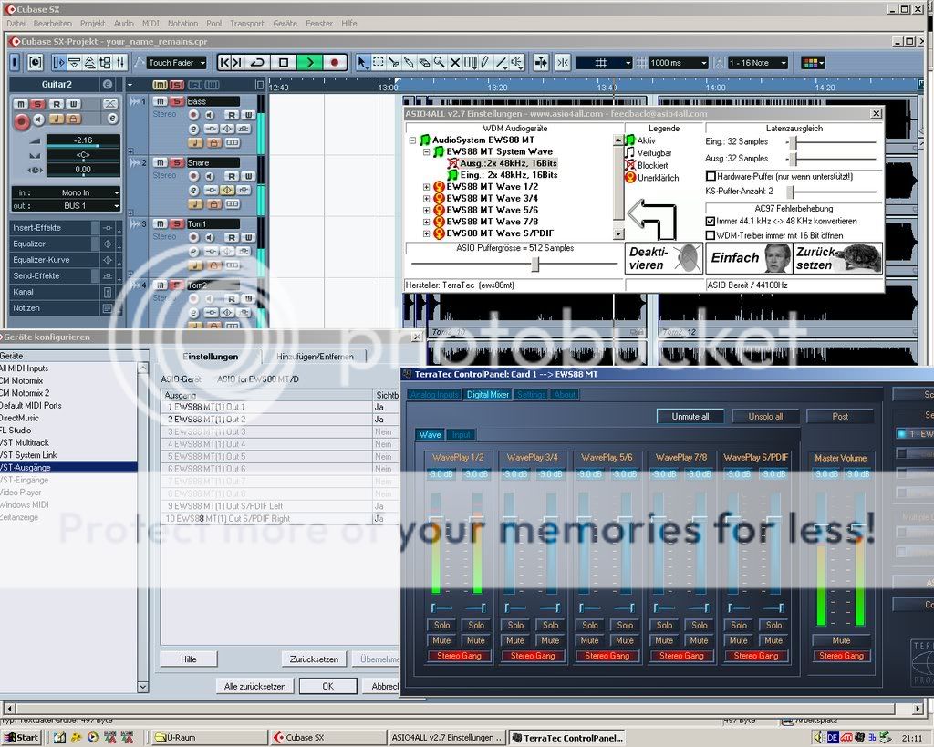
Task: Click Monitor speaker on Snare track
Action: (x=210, y=176)
